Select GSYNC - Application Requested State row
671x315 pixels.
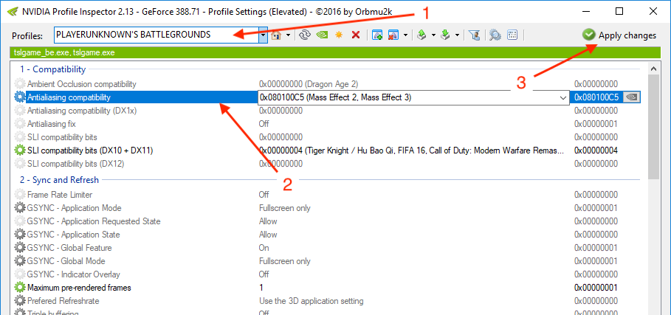(327, 221)
